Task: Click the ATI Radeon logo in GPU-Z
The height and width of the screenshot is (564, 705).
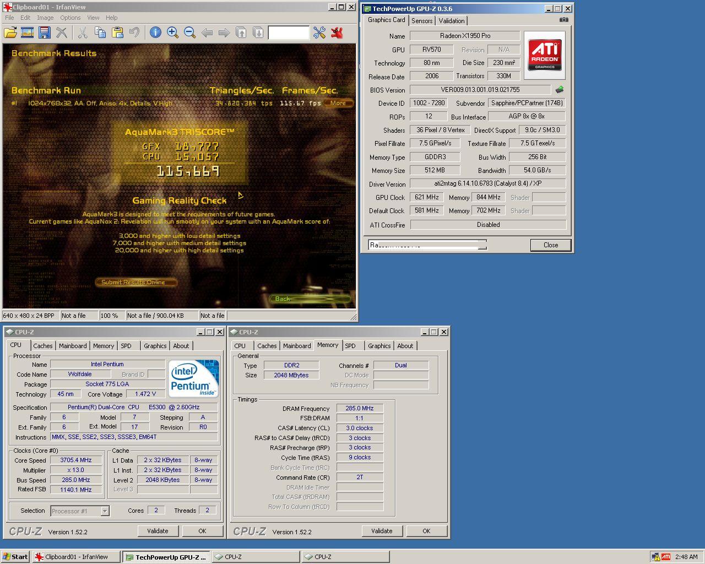Action: click(545, 55)
